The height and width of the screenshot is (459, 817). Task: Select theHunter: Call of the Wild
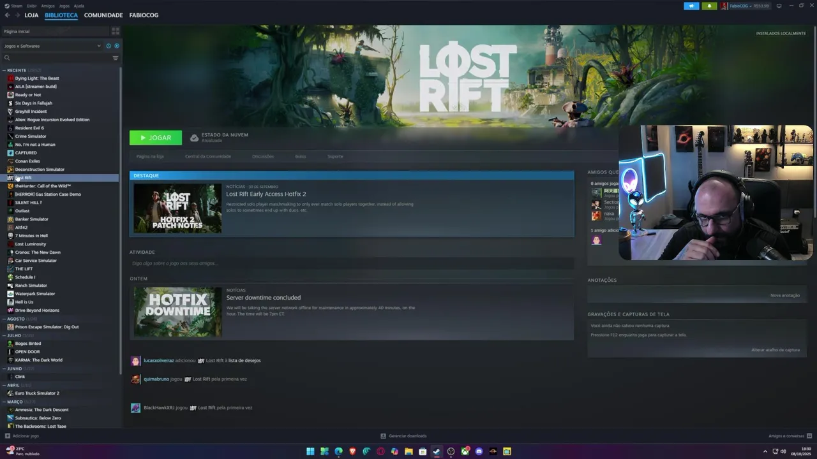coord(43,186)
